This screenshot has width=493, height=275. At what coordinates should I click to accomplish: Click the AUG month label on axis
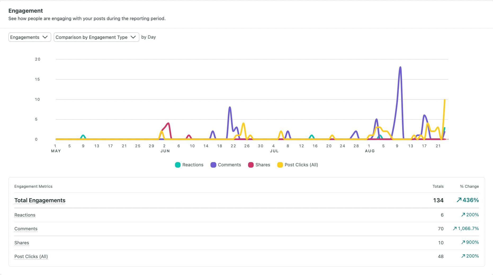click(370, 151)
